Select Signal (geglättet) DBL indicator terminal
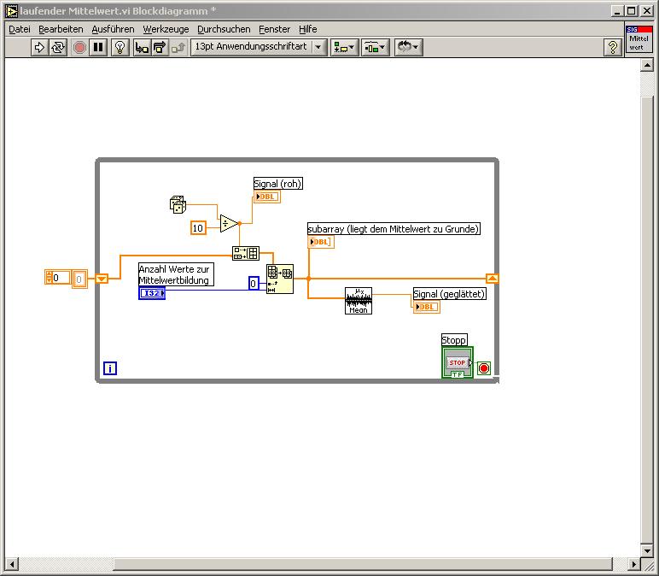 [427, 307]
